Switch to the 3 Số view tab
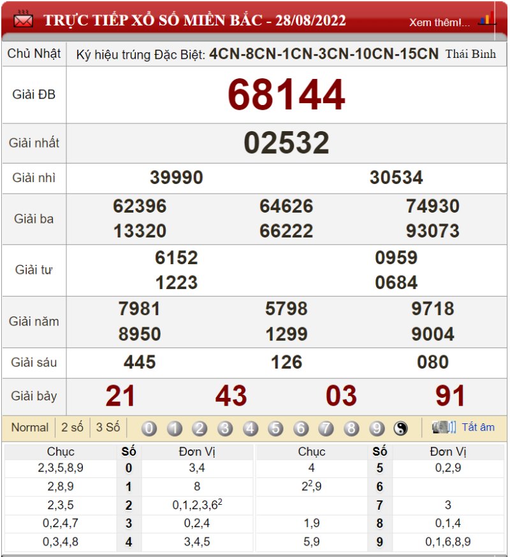510x557 pixels. pos(108,428)
